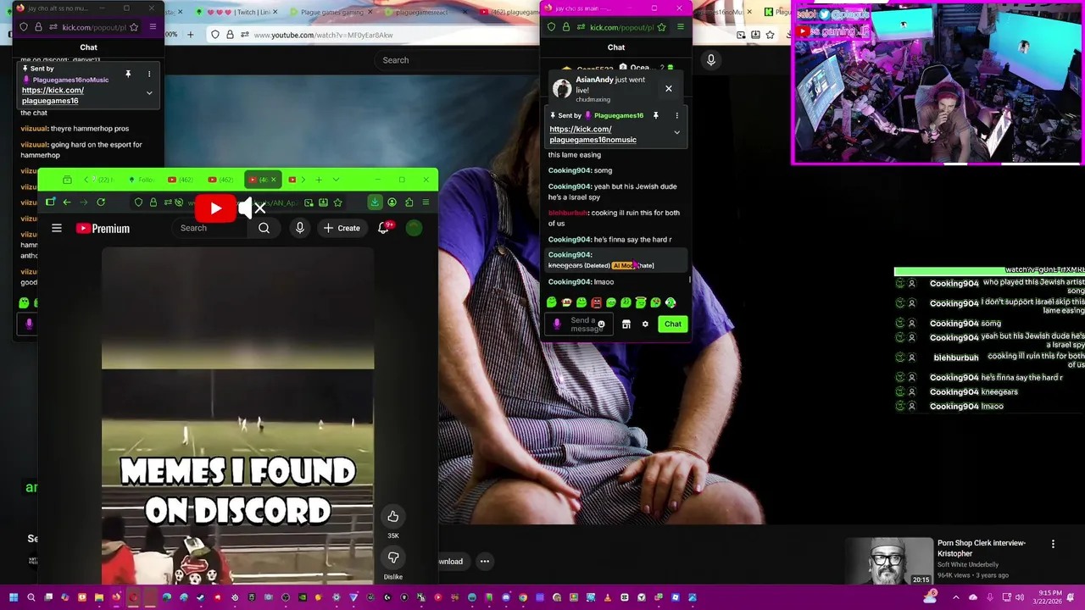Open emoji picker in right chat message box
The image size is (1085, 610).
click(x=601, y=324)
